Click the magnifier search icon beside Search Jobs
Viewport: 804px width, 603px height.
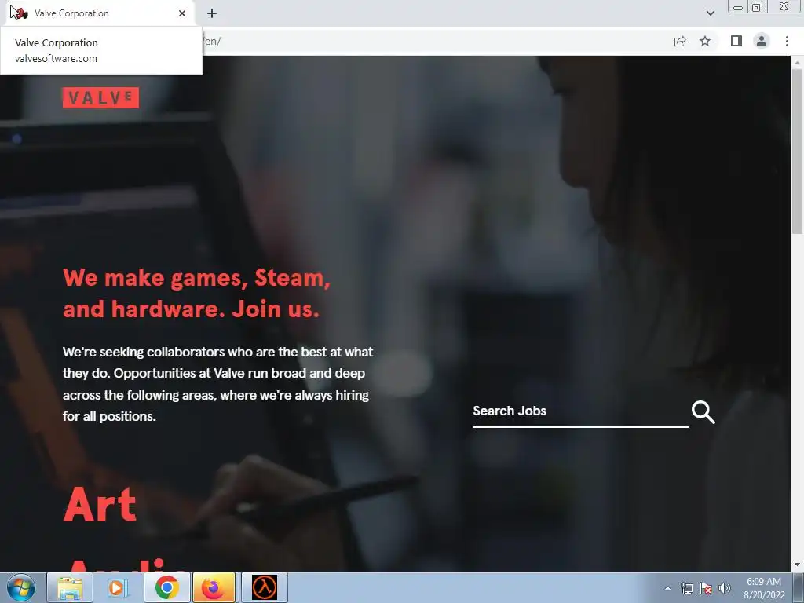click(703, 411)
